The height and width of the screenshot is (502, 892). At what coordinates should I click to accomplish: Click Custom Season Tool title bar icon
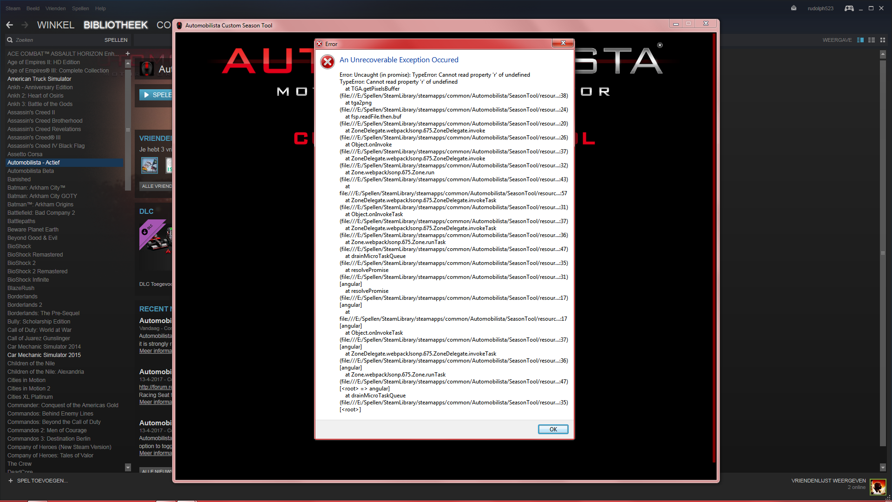pos(179,26)
